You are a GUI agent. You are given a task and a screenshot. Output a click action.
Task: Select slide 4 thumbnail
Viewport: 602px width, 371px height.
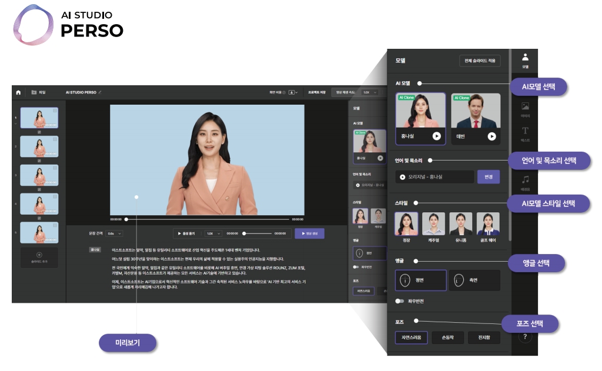click(39, 203)
